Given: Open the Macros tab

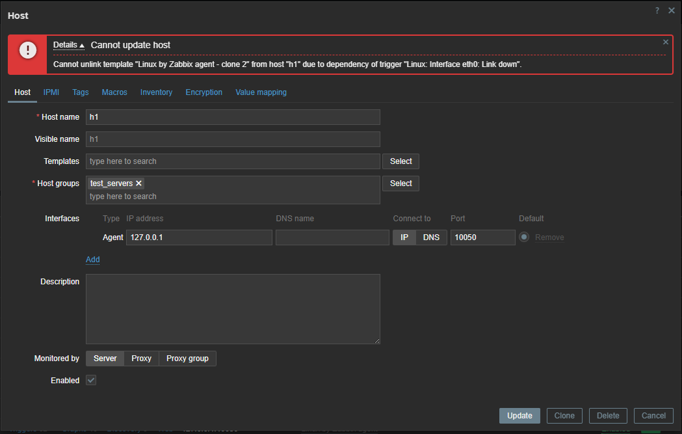Looking at the screenshot, I should 114,92.
